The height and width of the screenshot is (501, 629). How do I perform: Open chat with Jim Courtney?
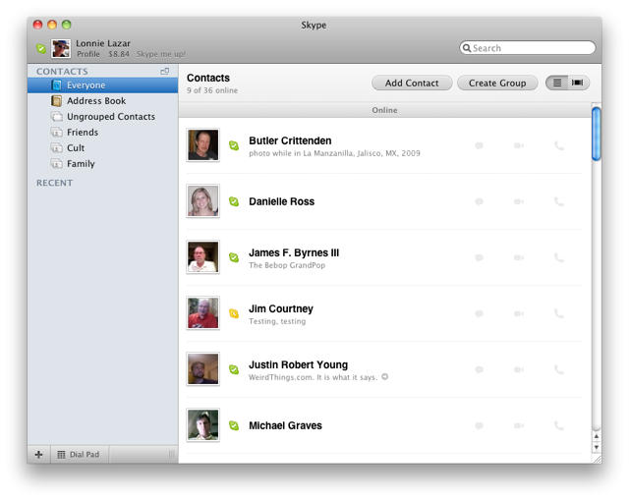pyautogui.click(x=479, y=313)
